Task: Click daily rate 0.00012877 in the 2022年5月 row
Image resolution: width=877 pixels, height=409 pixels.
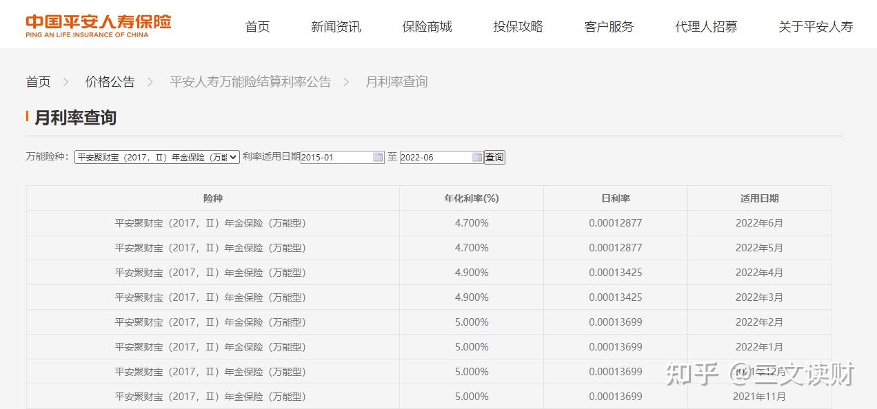Action: (x=616, y=248)
